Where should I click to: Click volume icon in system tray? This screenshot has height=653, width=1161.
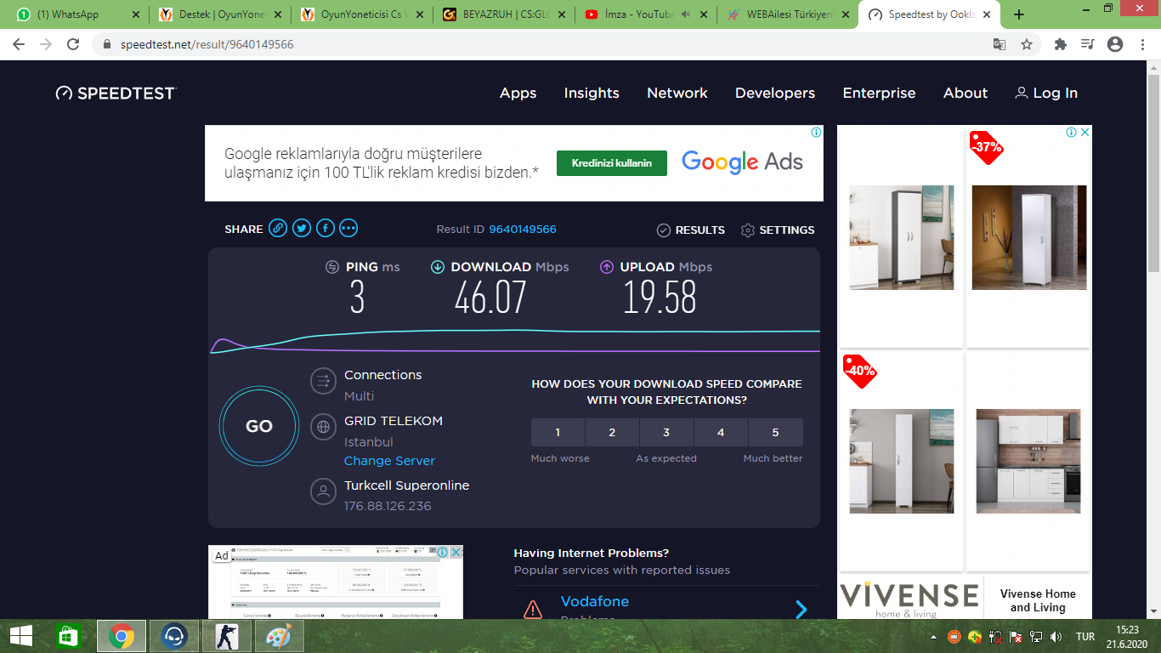[1056, 636]
